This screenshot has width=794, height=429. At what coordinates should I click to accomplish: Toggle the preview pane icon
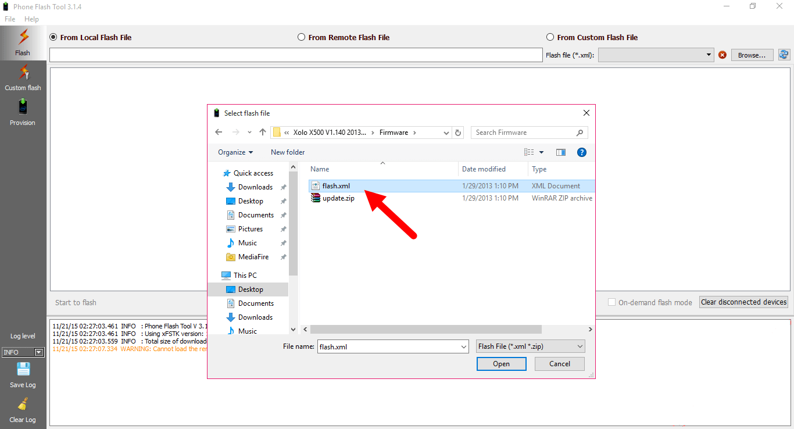pyautogui.click(x=561, y=152)
